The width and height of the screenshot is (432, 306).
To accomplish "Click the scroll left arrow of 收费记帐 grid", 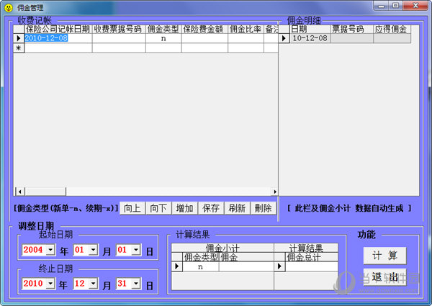I will click(20, 191).
